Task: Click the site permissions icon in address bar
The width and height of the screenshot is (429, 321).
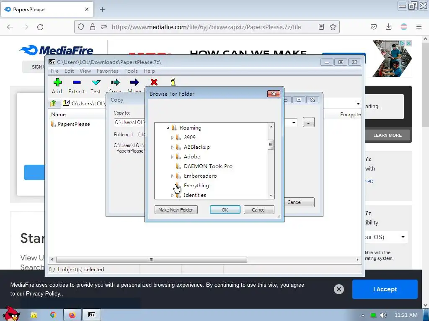Action: tap(104, 27)
